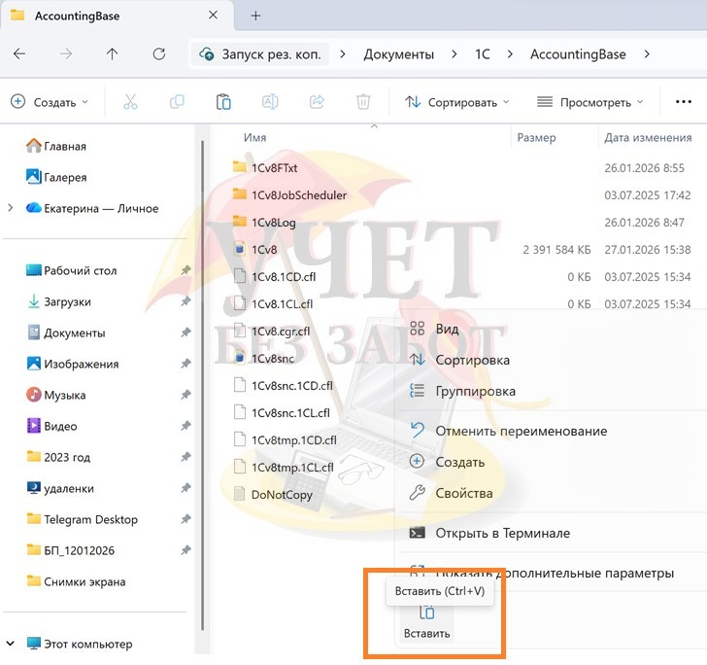
Task: Click the Имя column header
Action: pyautogui.click(x=255, y=138)
